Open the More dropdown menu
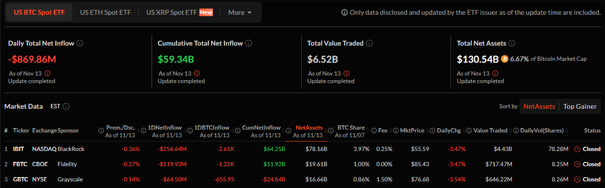Viewport: 605px width, 188px height. (x=240, y=12)
